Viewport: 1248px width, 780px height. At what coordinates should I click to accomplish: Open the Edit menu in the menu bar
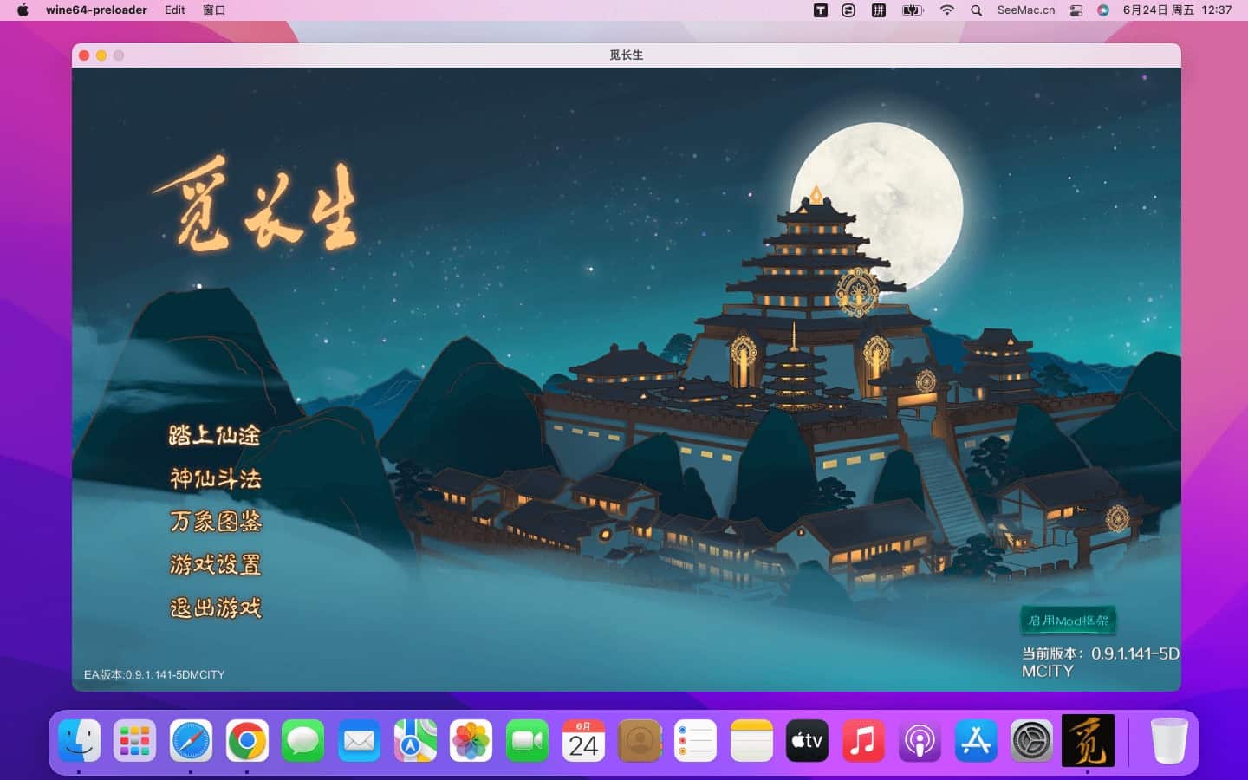(x=175, y=10)
